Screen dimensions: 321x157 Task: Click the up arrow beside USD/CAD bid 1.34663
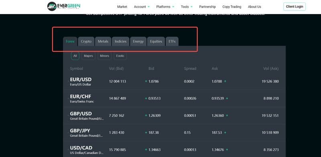[x=146, y=150]
